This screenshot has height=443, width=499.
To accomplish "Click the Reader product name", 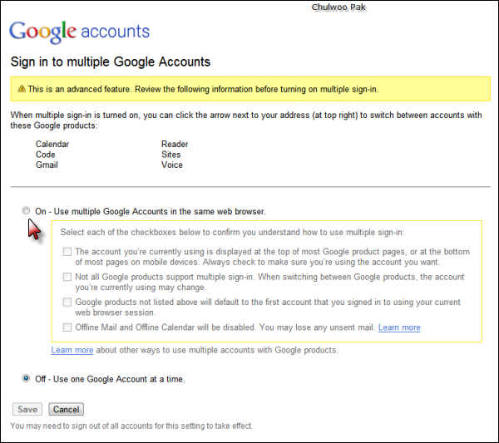I will pos(175,144).
